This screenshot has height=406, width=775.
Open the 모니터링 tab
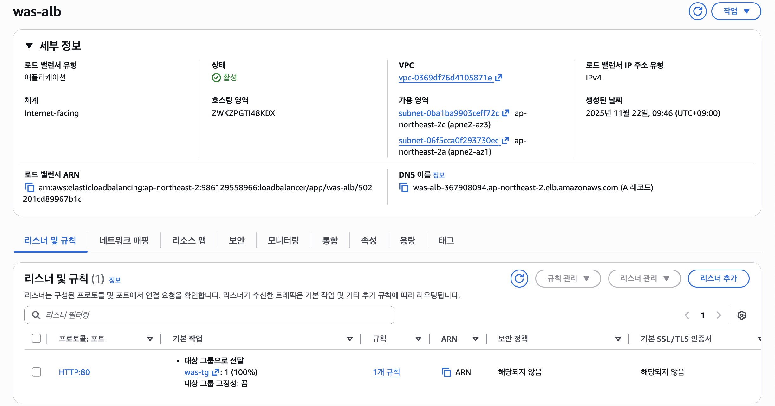click(x=283, y=240)
